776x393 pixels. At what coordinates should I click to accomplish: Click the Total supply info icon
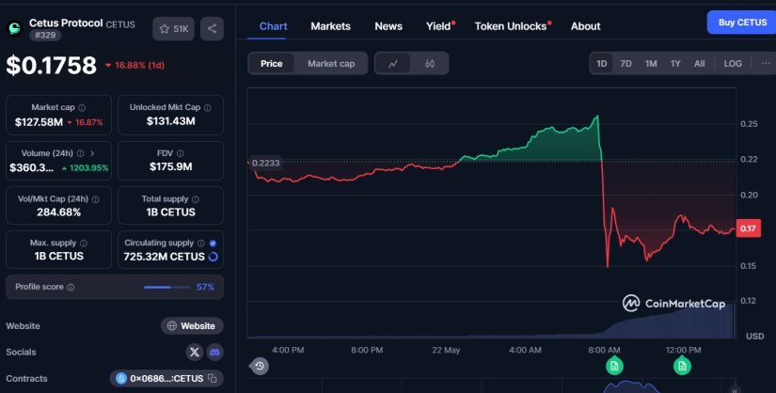pos(196,199)
